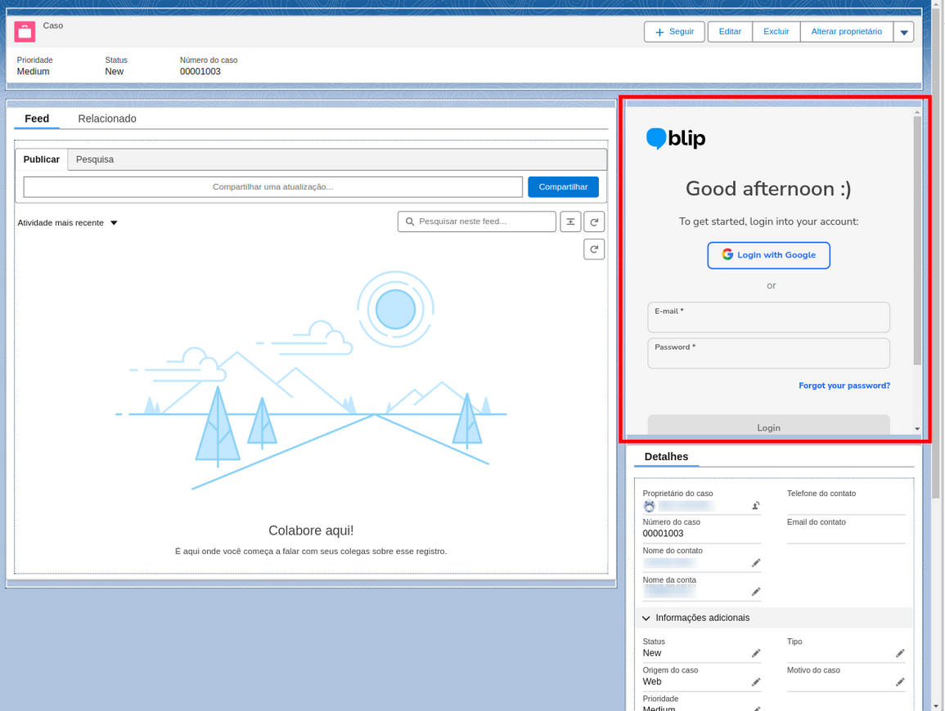This screenshot has height=711, width=945.
Task: Collapse the Informações adicionais section
Action: click(x=646, y=619)
